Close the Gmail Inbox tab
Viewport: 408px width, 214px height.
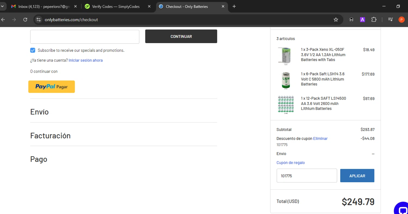point(75,6)
